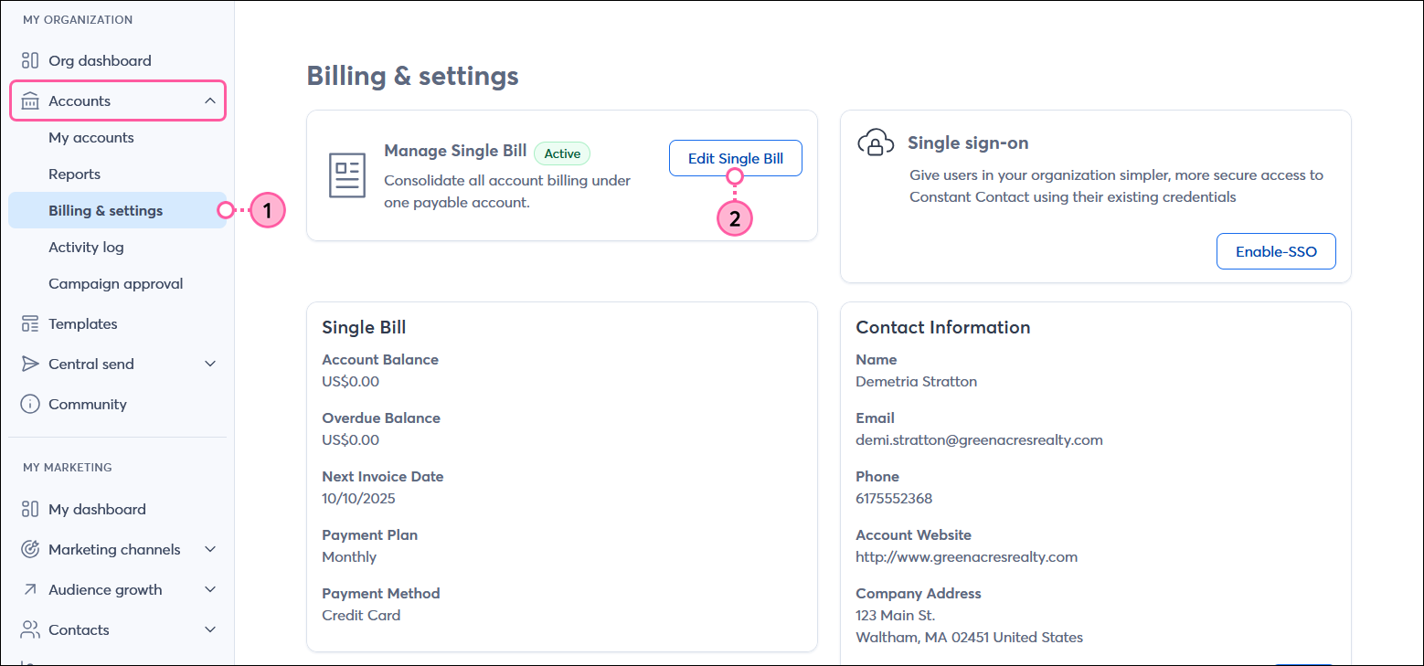This screenshot has width=1424, height=666.
Task: Select the Contacts people icon
Action: point(30,629)
